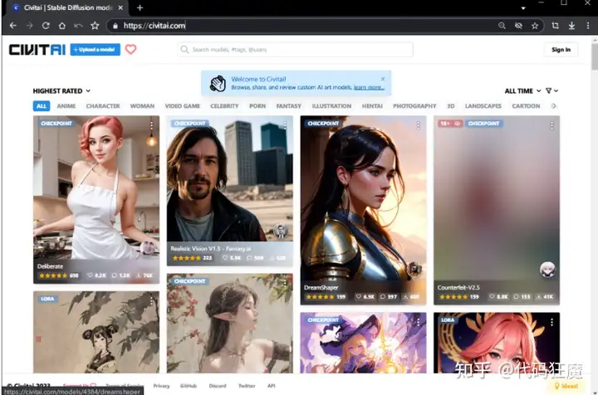
Task: Select the CHARACTER category tab
Action: 103,106
